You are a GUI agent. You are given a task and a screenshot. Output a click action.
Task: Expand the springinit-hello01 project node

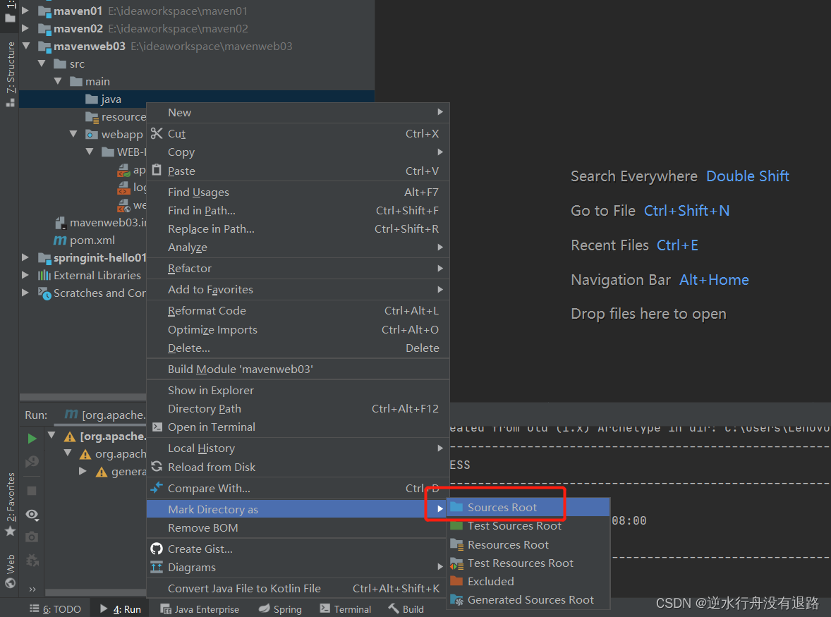point(25,257)
